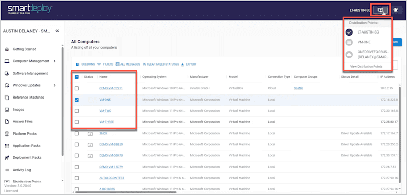Click the Activity Log list icon
Screen dimensions: 407x195
click(7, 170)
